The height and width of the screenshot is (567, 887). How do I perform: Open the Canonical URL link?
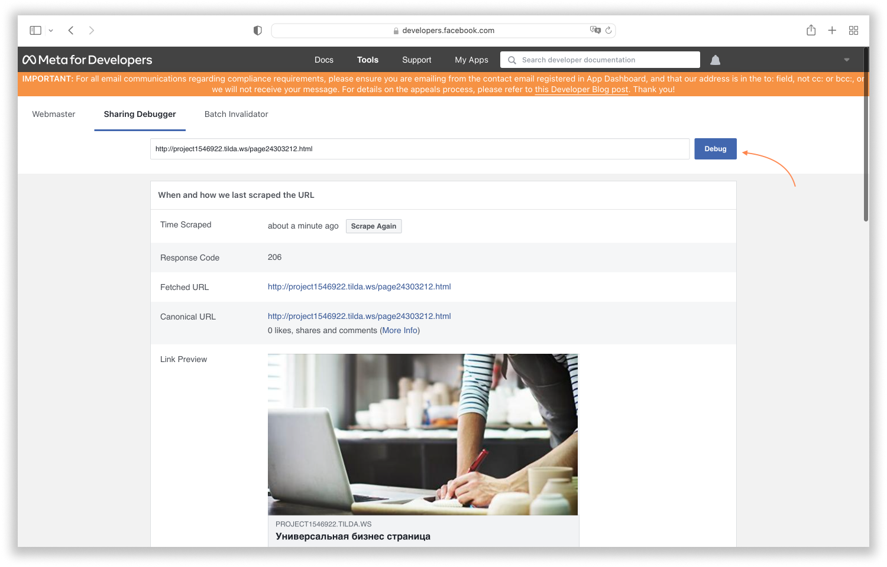pos(359,316)
